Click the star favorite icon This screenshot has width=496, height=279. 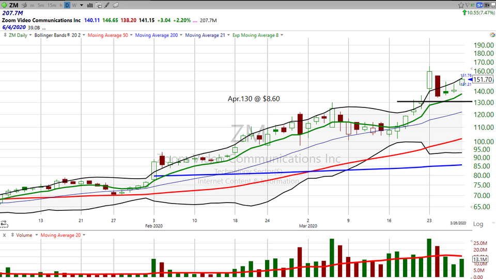461,5
